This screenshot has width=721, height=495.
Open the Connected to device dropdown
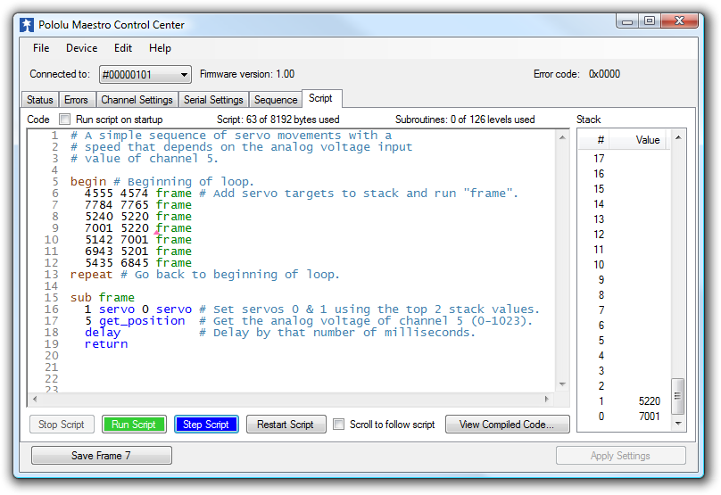(x=145, y=75)
